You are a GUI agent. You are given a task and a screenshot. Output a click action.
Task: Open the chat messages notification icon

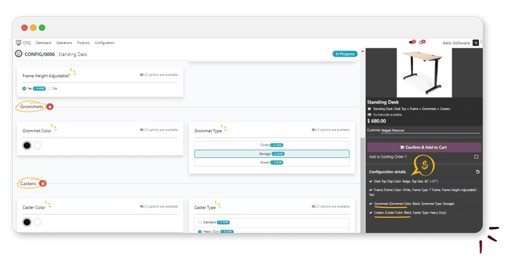411,43
